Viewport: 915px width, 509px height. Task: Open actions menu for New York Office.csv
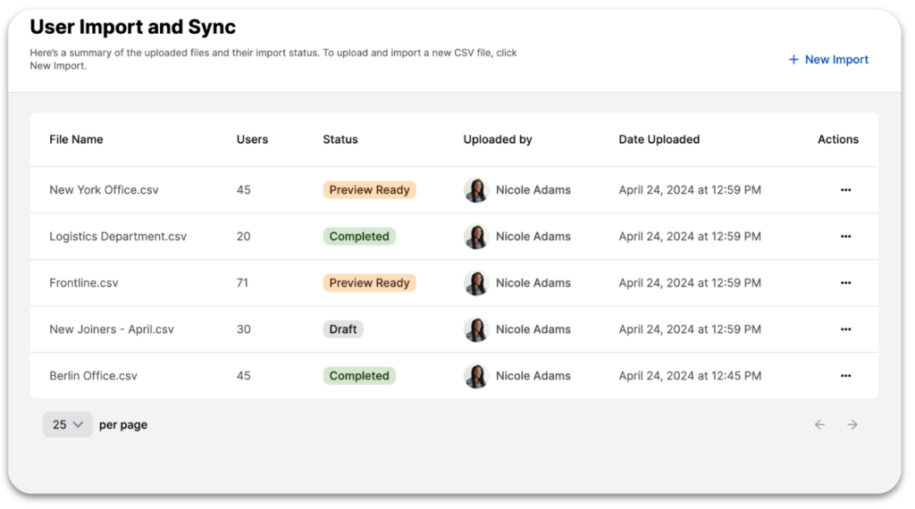click(x=845, y=190)
